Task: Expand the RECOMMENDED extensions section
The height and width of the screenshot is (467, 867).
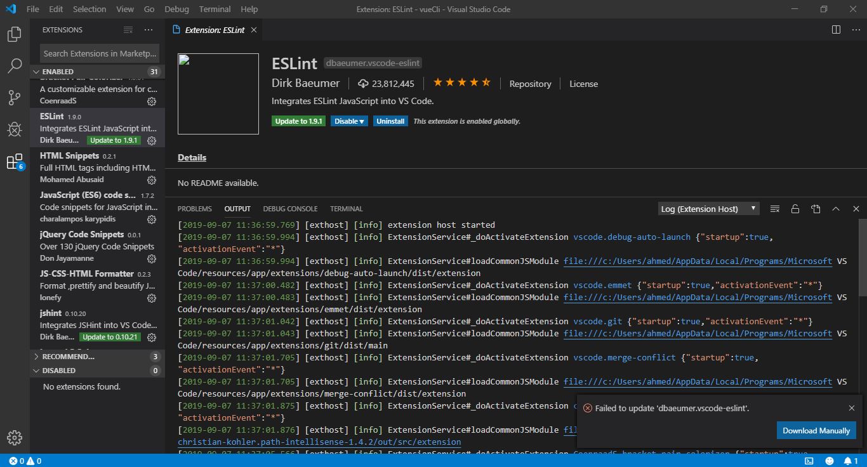Action: click(97, 357)
